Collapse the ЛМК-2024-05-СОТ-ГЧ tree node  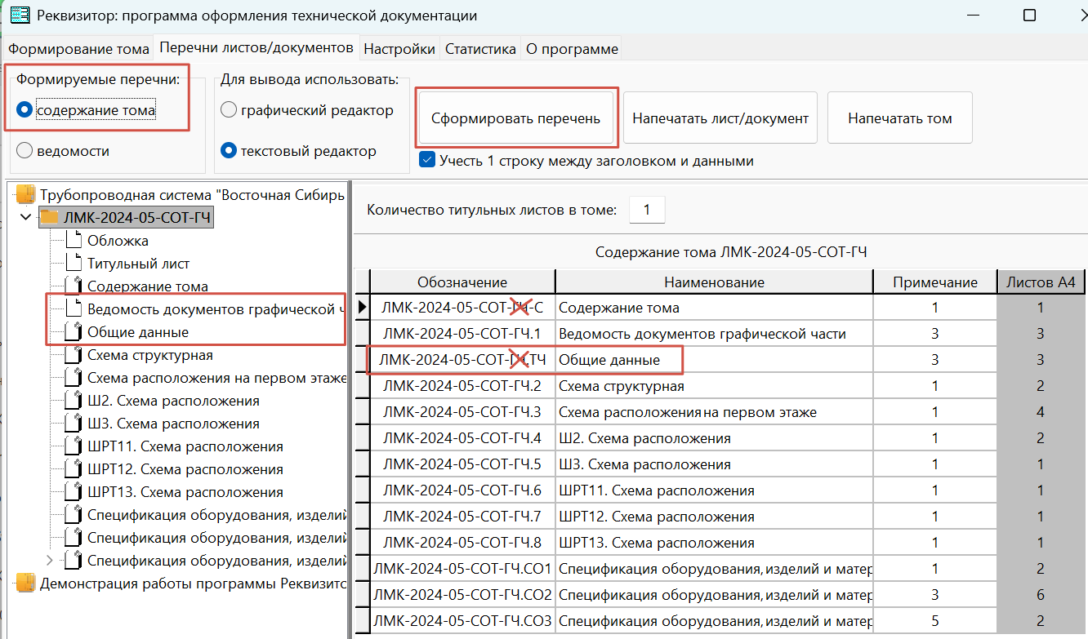(25, 217)
